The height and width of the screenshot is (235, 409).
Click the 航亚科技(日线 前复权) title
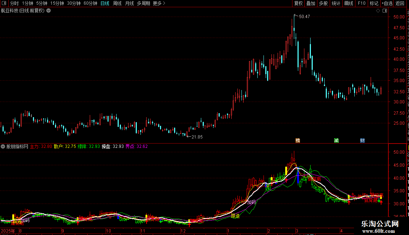23,10
